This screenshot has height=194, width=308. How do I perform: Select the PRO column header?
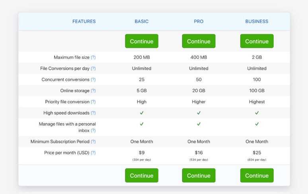199,22
